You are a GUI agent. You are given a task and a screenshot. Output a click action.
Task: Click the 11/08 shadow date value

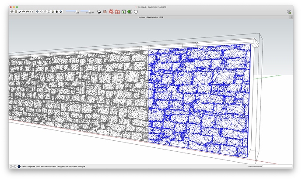pos(77,13)
